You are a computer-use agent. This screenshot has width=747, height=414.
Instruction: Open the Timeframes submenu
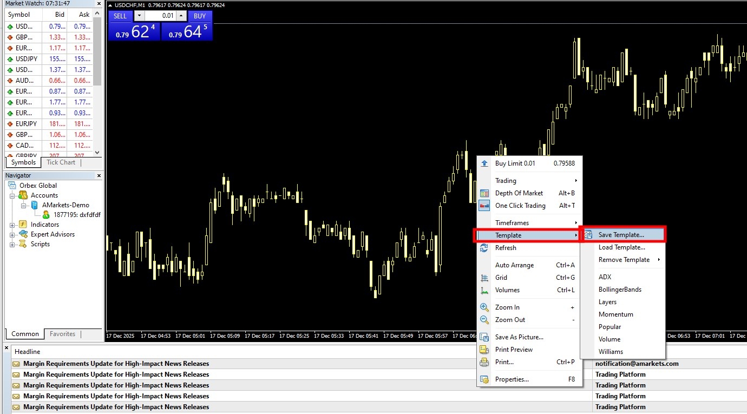(x=512, y=223)
